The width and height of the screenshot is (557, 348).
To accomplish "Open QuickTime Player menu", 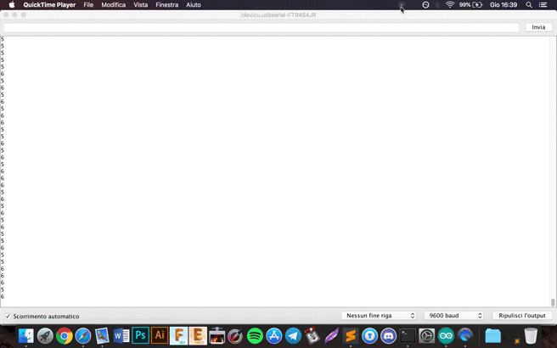I will point(49,5).
